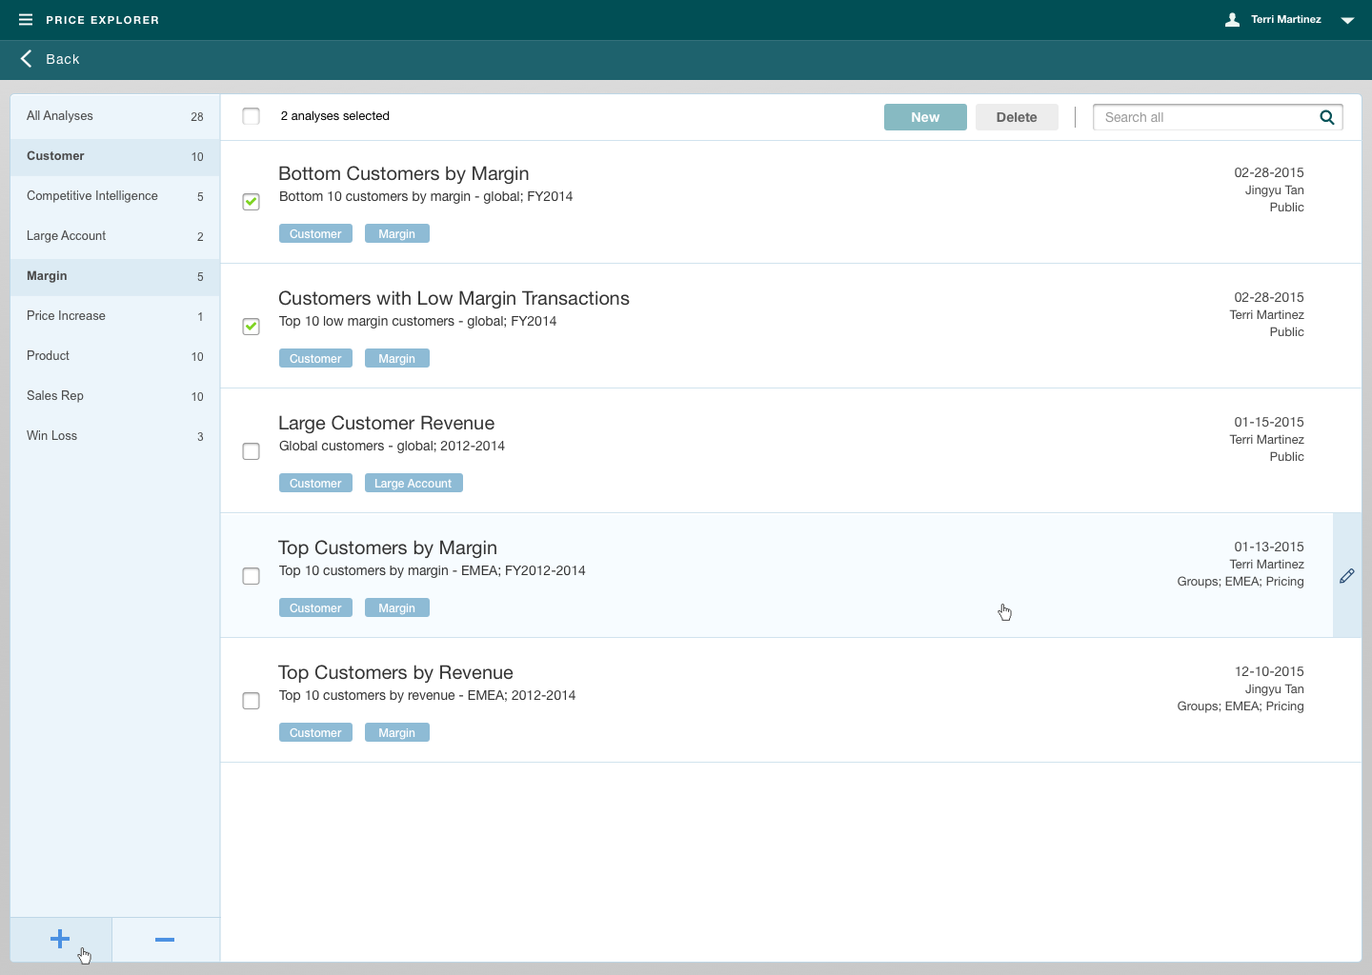Click Large Account tag on Large Customer Revenue

coord(413,484)
